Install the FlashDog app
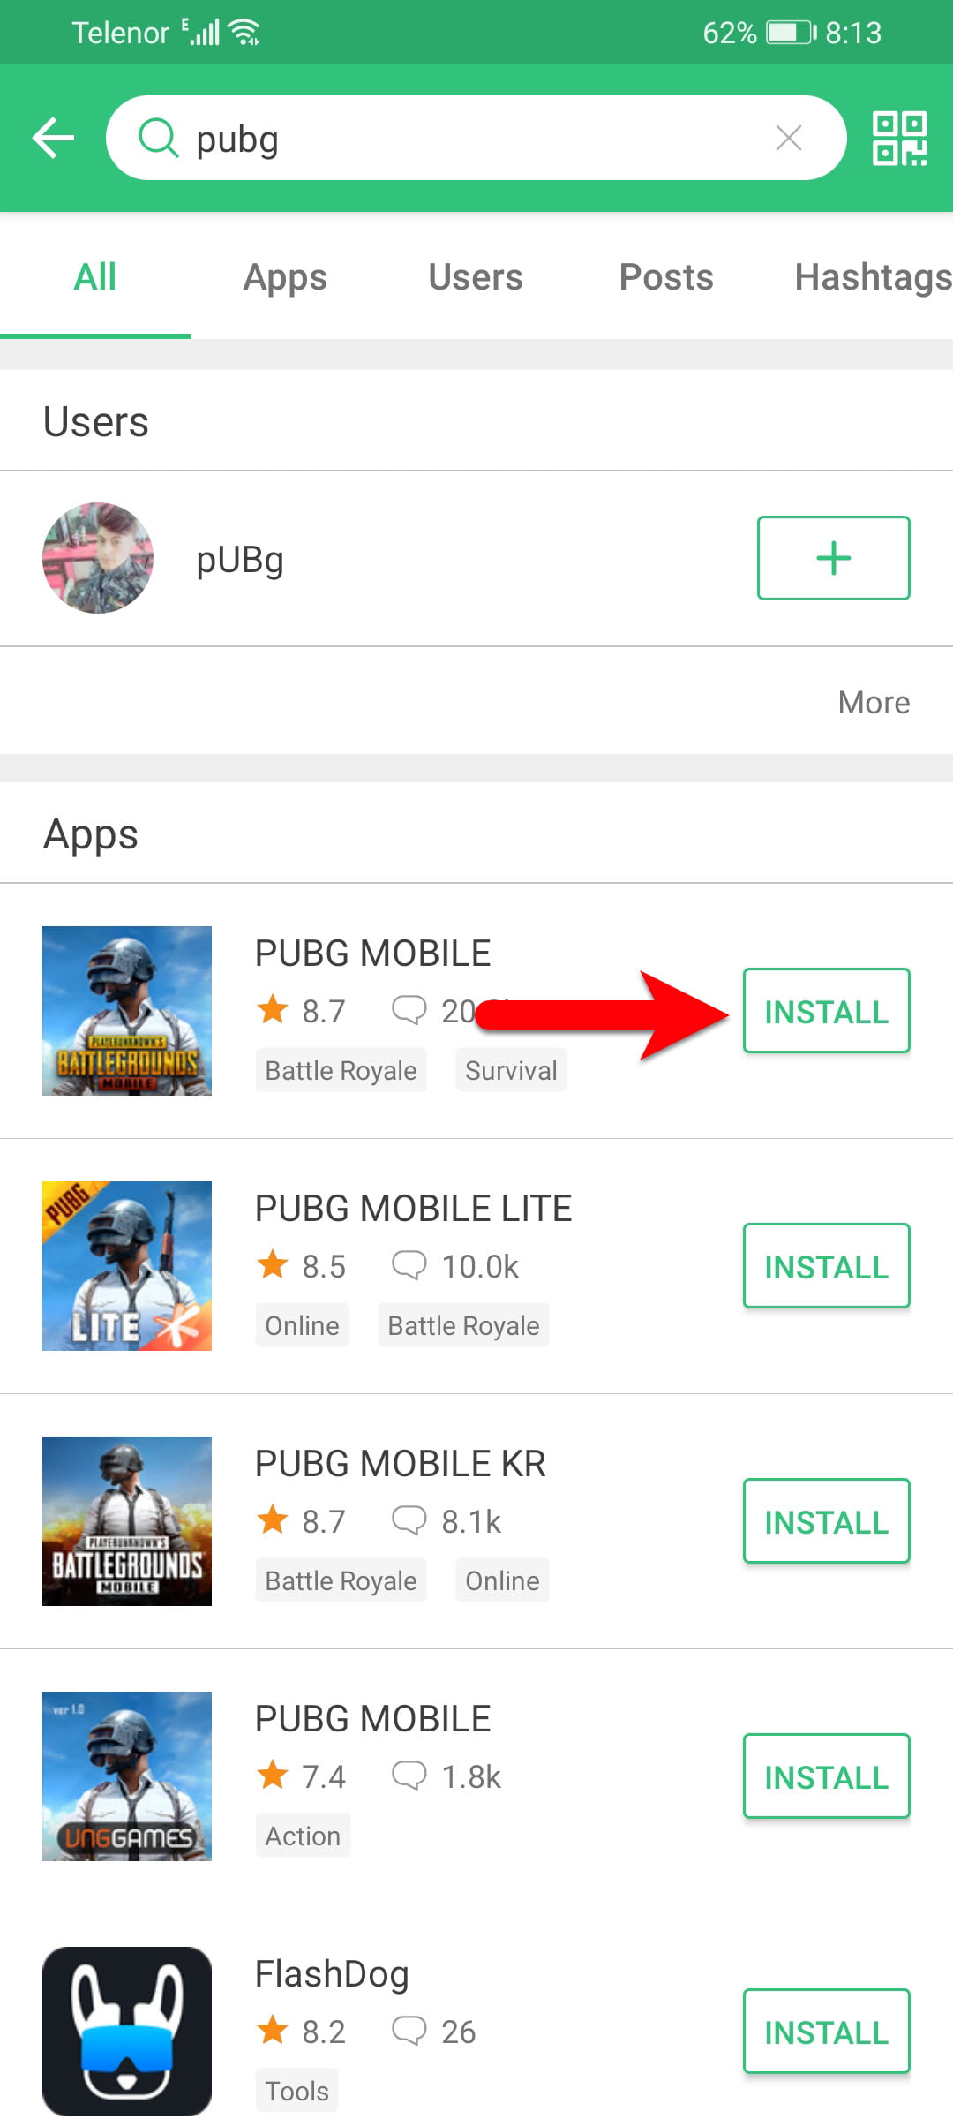 826,2032
